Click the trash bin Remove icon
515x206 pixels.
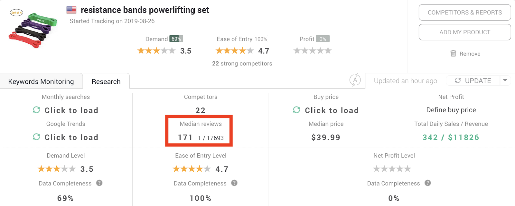point(453,54)
